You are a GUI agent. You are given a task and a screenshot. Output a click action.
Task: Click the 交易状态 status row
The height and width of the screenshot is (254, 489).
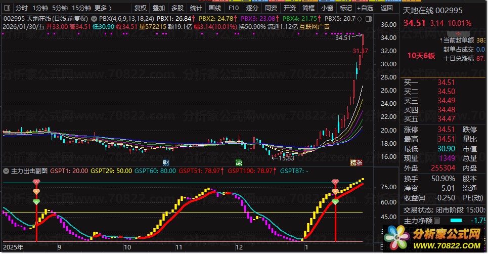444,210
